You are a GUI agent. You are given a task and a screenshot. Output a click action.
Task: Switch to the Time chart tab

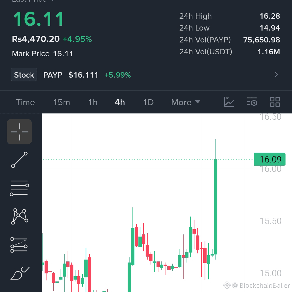(25, 102)
